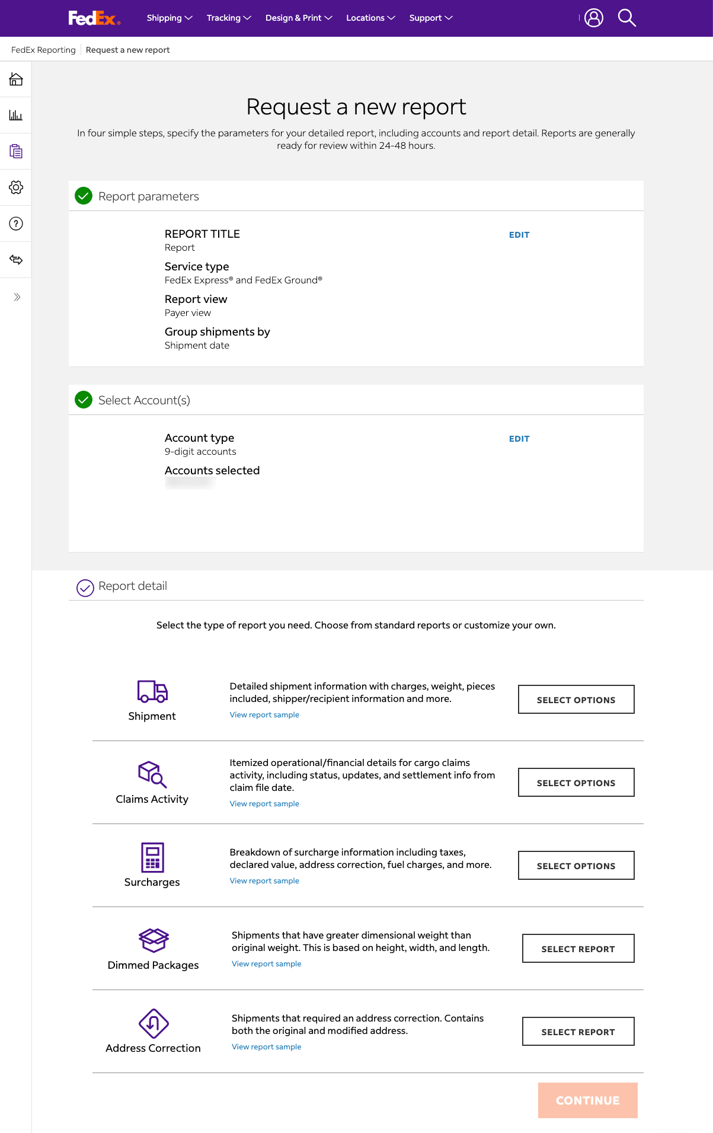
Task: View report sample for Dimmed Packages
Action: (266, 964)
